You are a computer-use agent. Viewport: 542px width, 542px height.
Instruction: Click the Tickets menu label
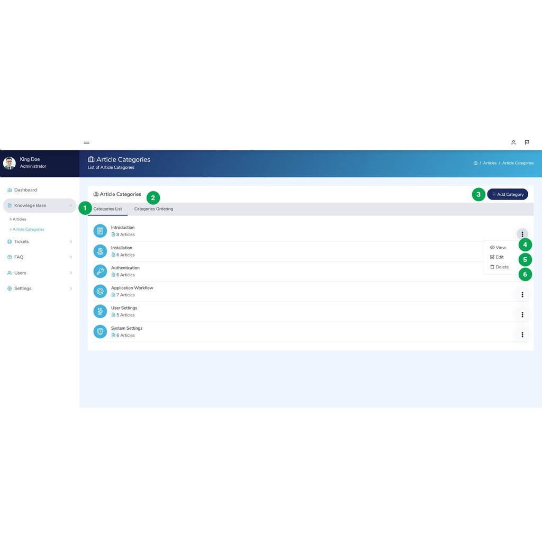[21, 241]
